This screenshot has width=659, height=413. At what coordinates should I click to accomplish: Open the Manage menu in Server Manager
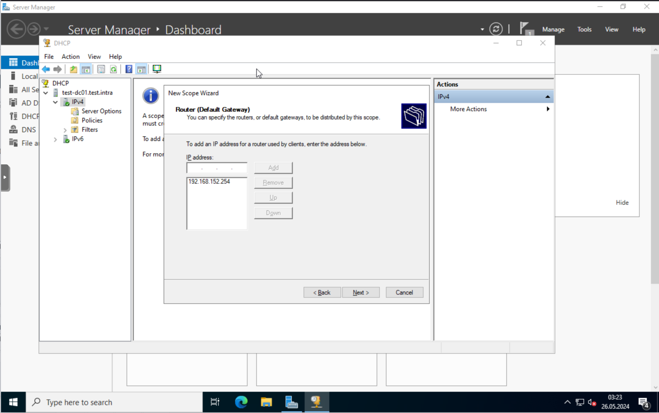pos(553,29)
